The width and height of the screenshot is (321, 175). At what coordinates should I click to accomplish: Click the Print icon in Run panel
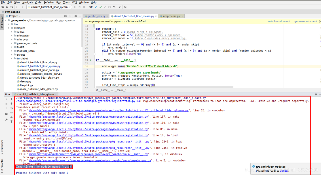click(x=11, y=117)
